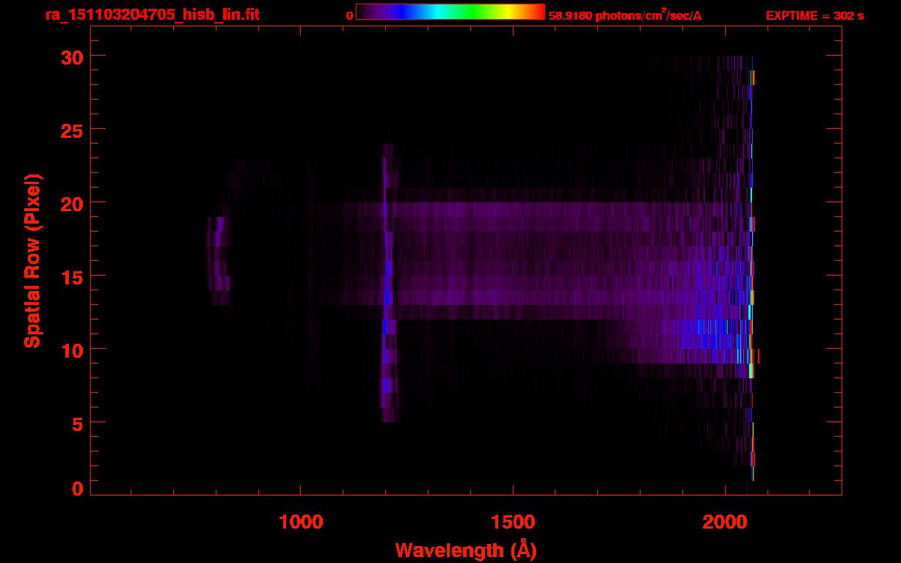Click the 1500 wavelength tick label

(513, 522)
